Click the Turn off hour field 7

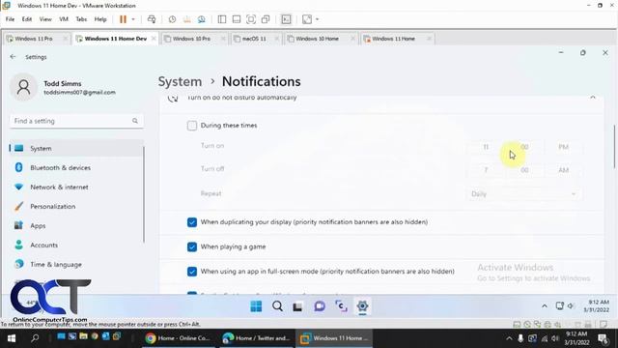(x=486, y=170)
